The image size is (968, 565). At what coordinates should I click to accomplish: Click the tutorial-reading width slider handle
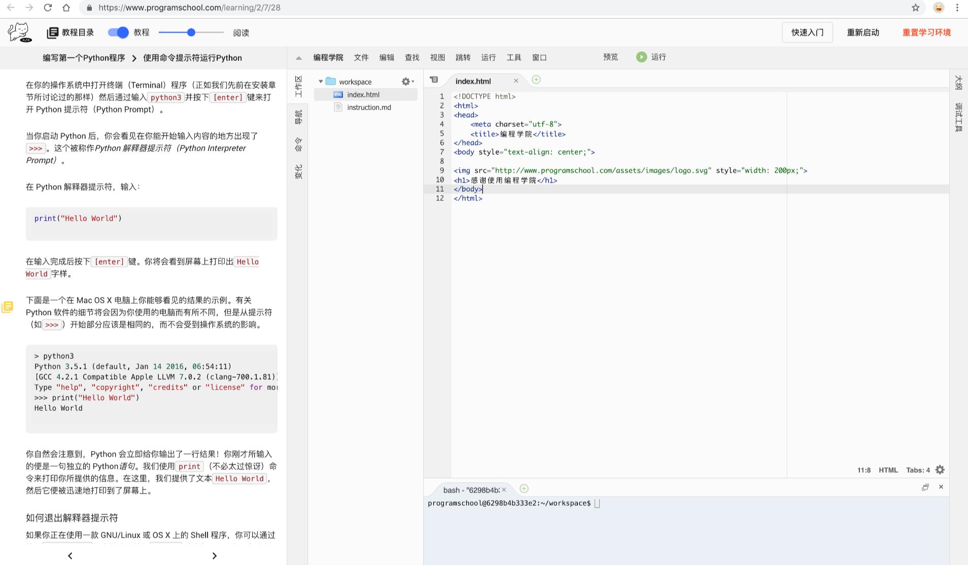tap(191, 32)
